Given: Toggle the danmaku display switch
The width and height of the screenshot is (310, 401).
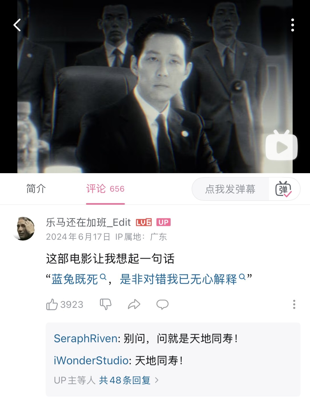Looking at the screenshot, I should point(283,189).
